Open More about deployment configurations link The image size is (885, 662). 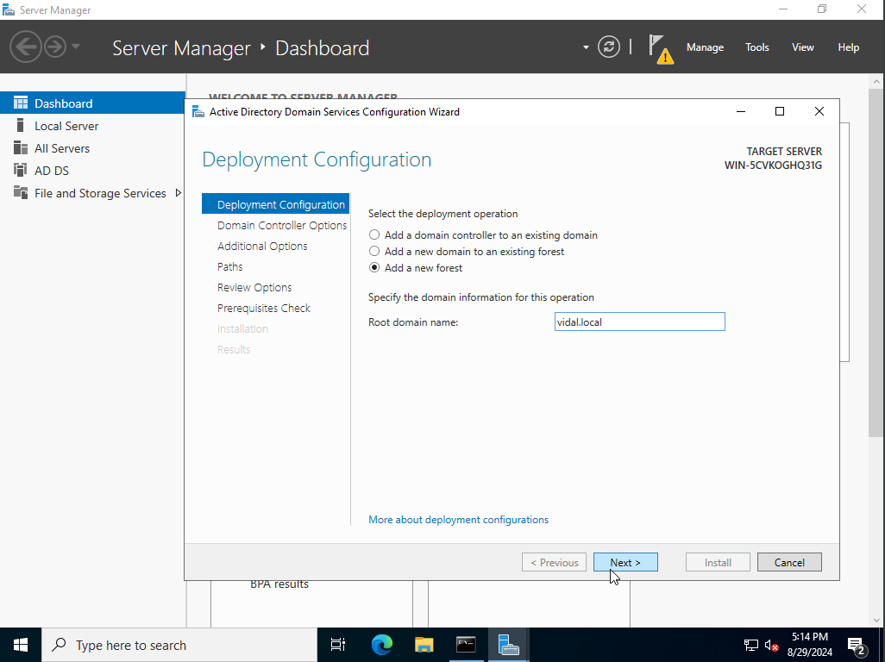pos(458,519)
